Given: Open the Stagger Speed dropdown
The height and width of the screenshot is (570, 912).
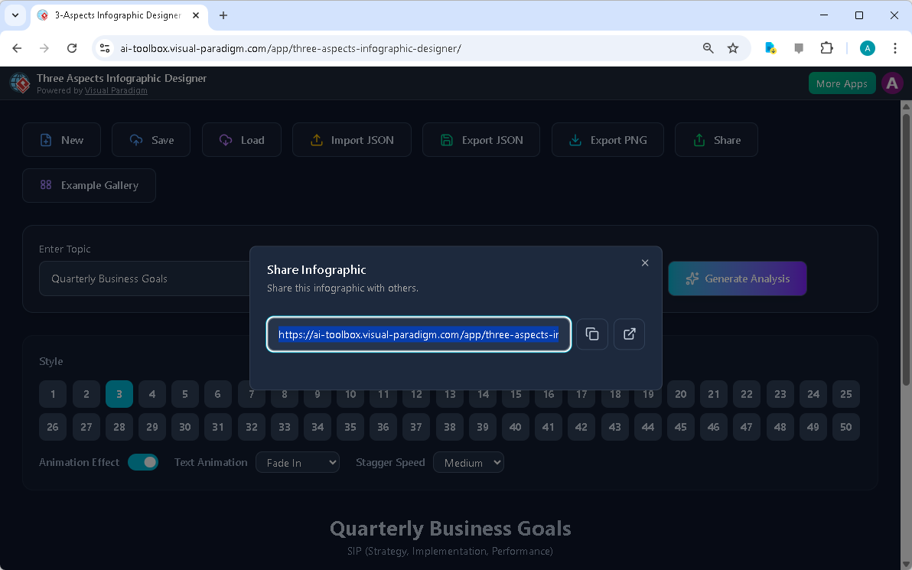Looking at the screenshot, I should pyautogui.click(x=468, y=462).
